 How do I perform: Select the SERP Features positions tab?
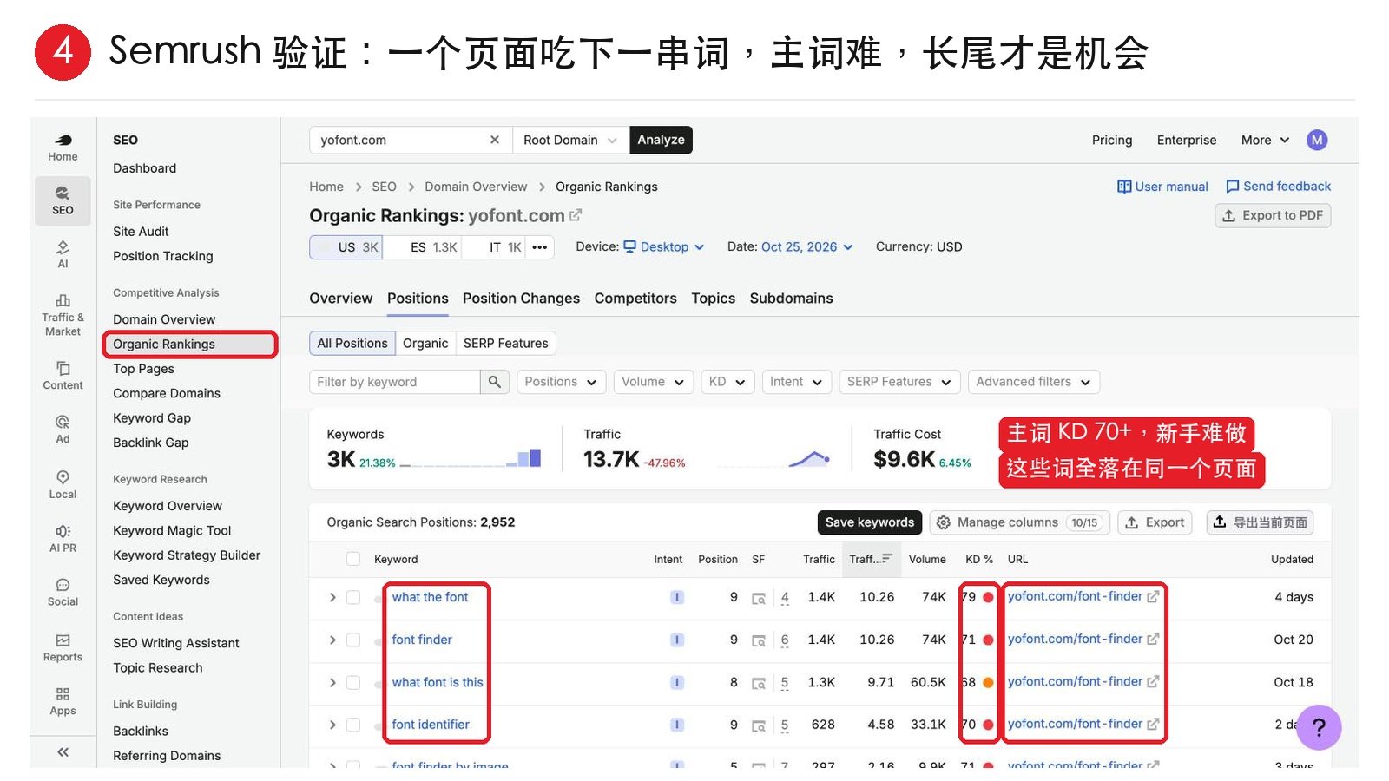click(x=506, y=344)
